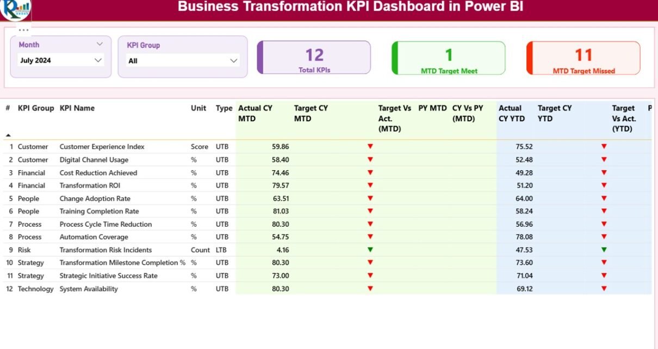Viewport: 658px width, 349px height.
Task: Click red MTD arrow for Automation Coverage
Action: [370, 237]
